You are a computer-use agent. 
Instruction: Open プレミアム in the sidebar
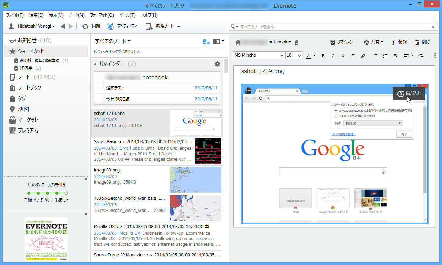23,131
